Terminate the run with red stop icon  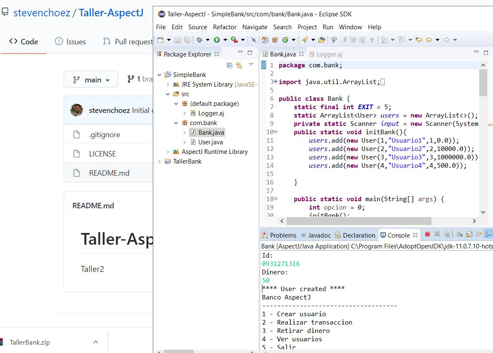427,234
